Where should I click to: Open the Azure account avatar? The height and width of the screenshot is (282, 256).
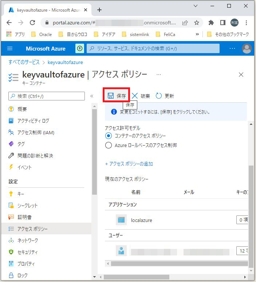[x=247, y=48]
